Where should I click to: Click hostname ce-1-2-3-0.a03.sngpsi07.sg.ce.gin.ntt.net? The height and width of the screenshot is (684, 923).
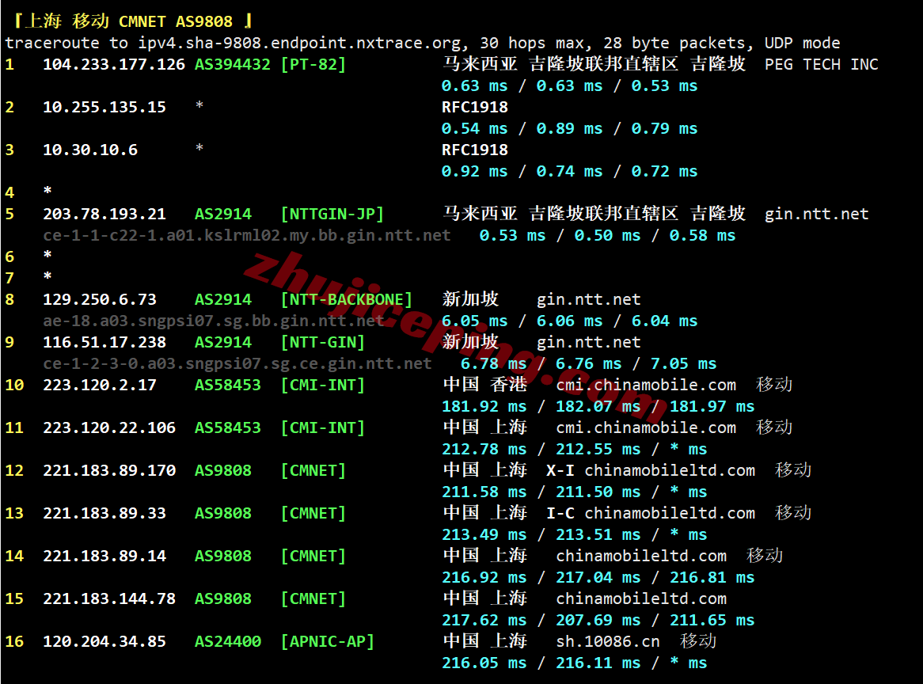coord(237,363)
